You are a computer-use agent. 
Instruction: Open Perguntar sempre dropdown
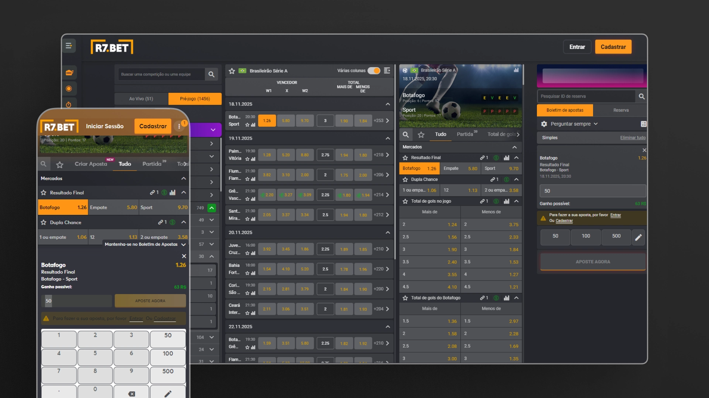click(574, 124)
